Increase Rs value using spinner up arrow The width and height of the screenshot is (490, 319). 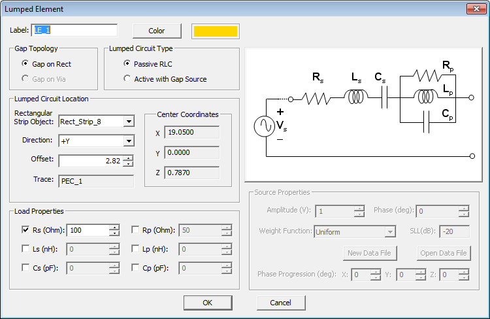[x=114, y=227]
